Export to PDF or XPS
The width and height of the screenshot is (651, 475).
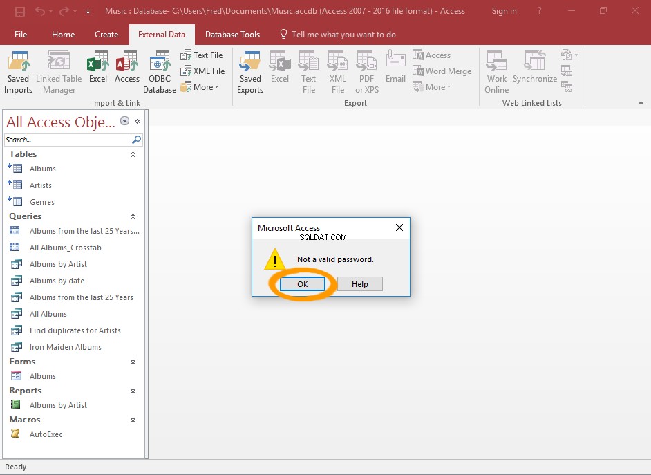(x=367, y=72)
